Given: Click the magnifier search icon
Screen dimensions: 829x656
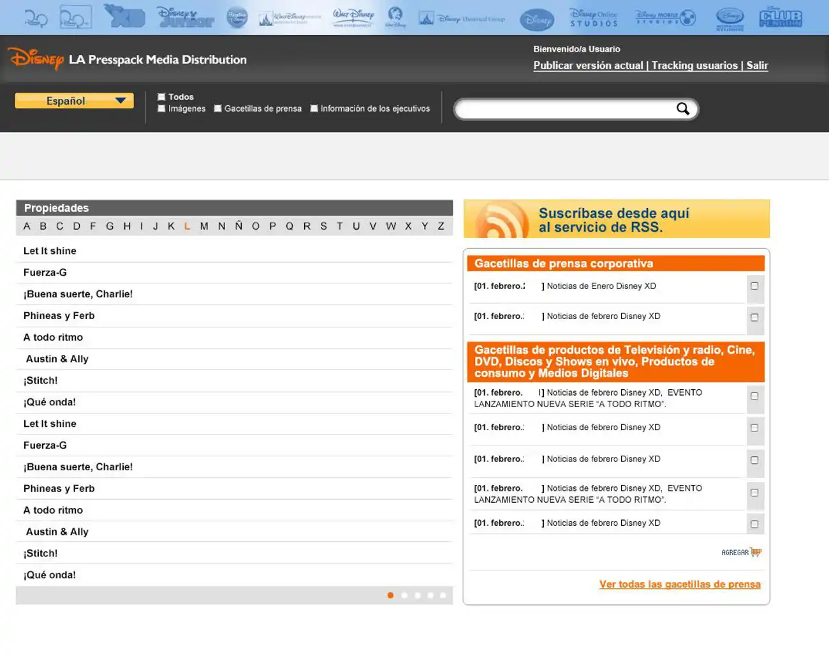Looking at the screenshot, I should [683, 109].
